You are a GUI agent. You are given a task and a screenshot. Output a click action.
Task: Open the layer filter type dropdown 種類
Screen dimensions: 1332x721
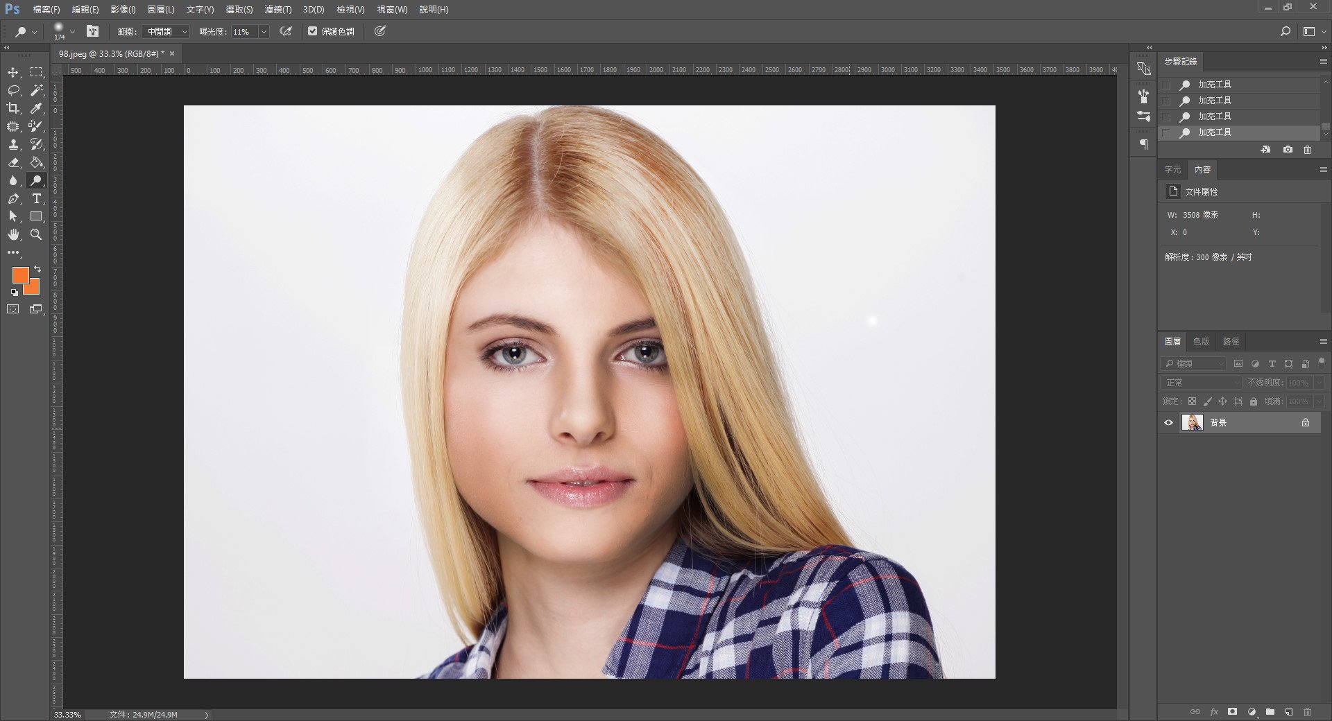(1194, 363)
